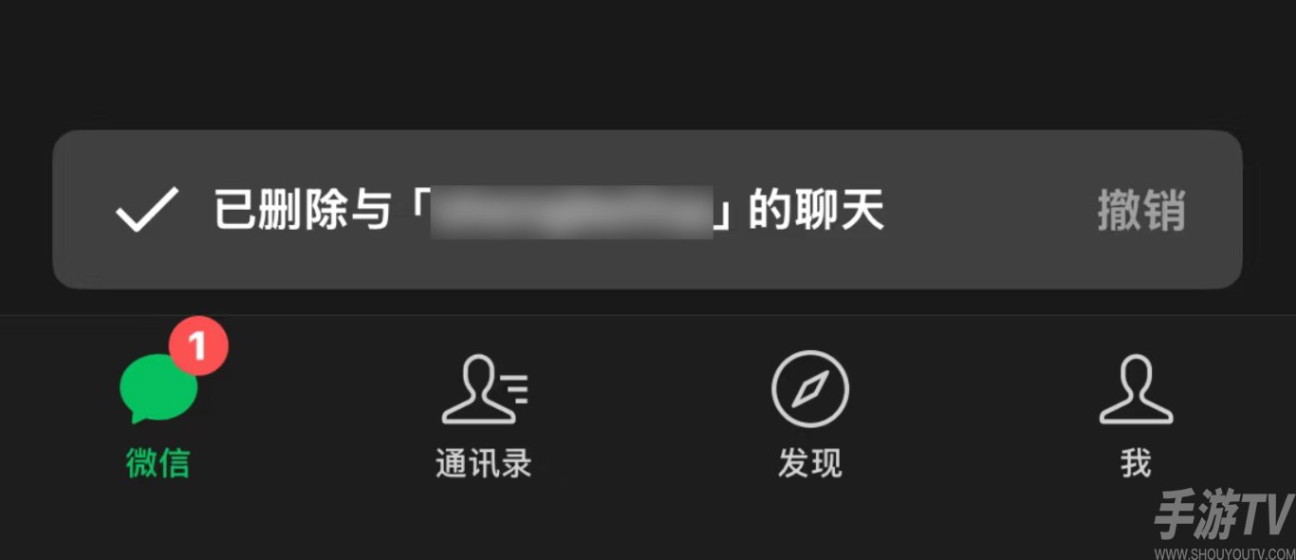
Task: Click the 已删除与 text in the notification
Action: click(x=303, y=210)
